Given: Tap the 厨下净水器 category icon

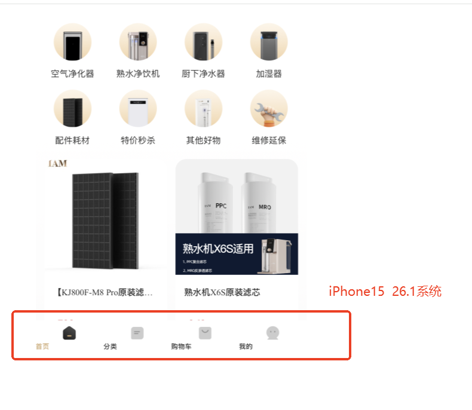Looking at the screenshot, I should point(204,42).
